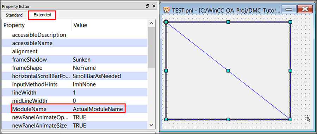Click the bottom-right selection handle
The width and height of the screenshot is (317, 134).
tap(290, 120)
